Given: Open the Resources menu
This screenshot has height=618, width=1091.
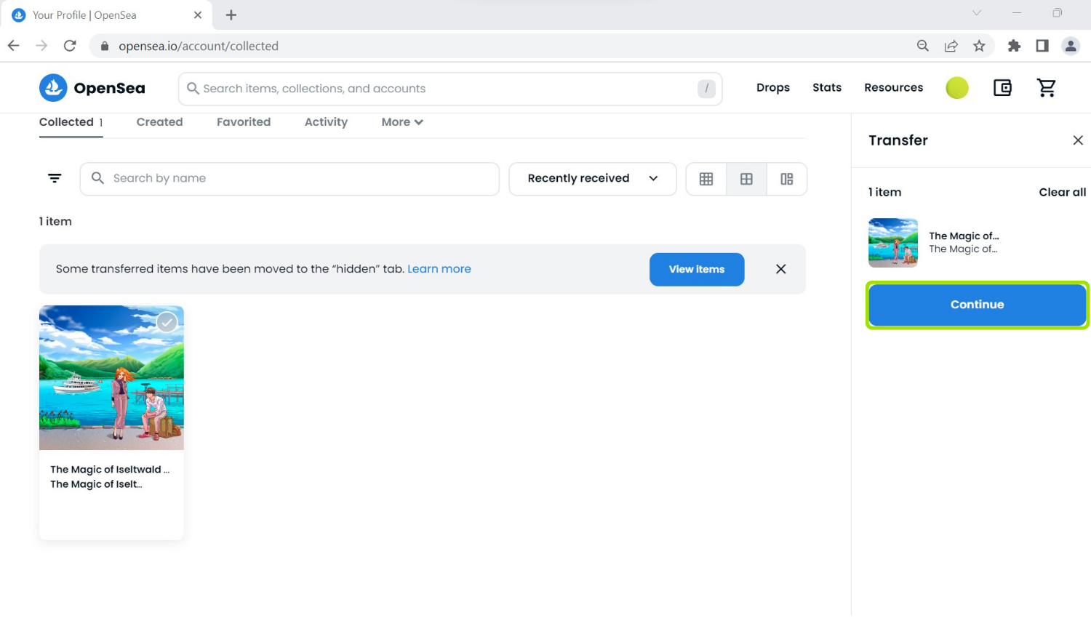Looking at the screenshot, I should [894, 87].
